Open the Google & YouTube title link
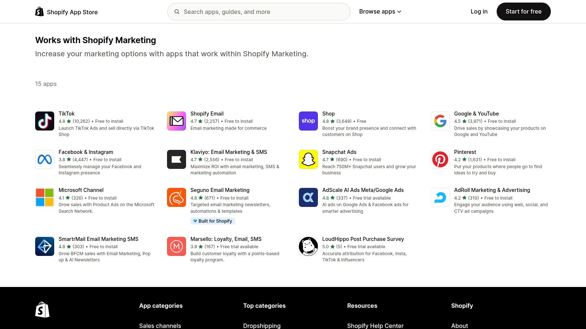This screenshot has width=586, height=329. click(x=476, y=114)
